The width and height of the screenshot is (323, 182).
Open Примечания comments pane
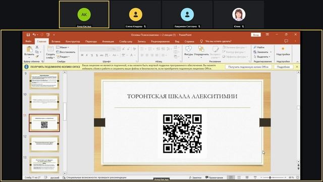coord(214,177)
